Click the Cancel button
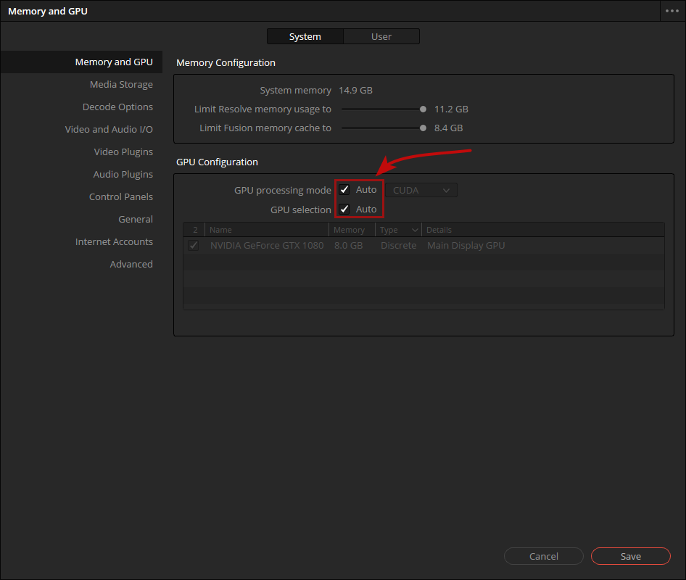 click(543, 556)
